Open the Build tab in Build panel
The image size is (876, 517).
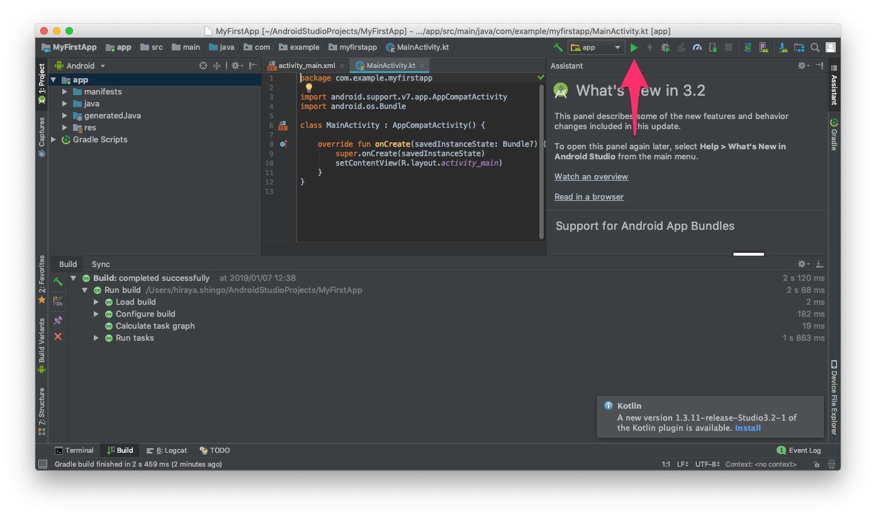(68, 264)
